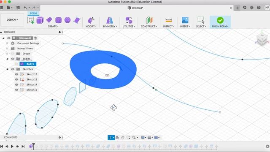The height and width of the screenshot is (152, 270).
Task: Click the Utilities convert icon
Action: click(x=129, y=20)
